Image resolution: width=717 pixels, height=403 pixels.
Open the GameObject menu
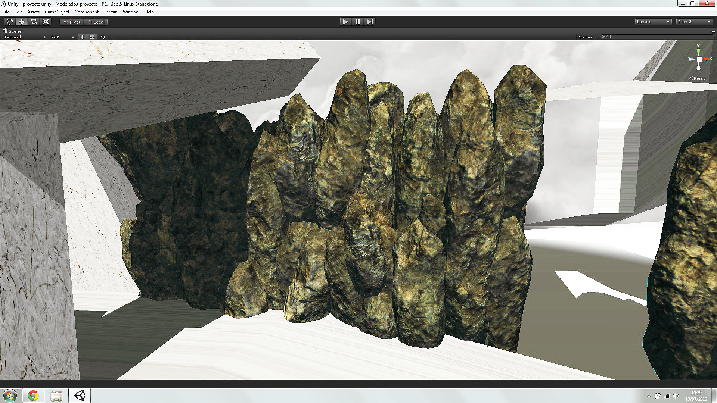(57, 12)
